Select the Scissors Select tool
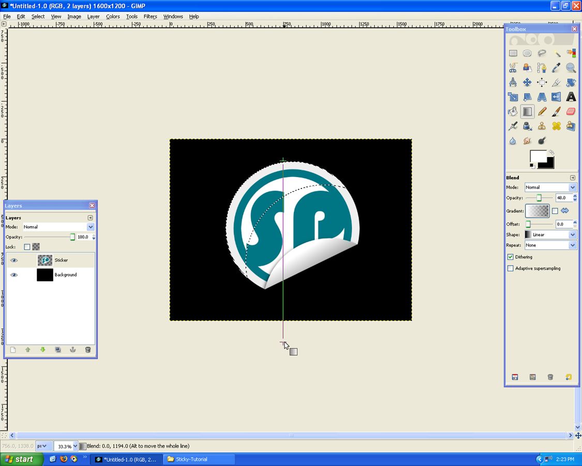The height and width of the screenshot is (466, 582). (x=513, y=68)
